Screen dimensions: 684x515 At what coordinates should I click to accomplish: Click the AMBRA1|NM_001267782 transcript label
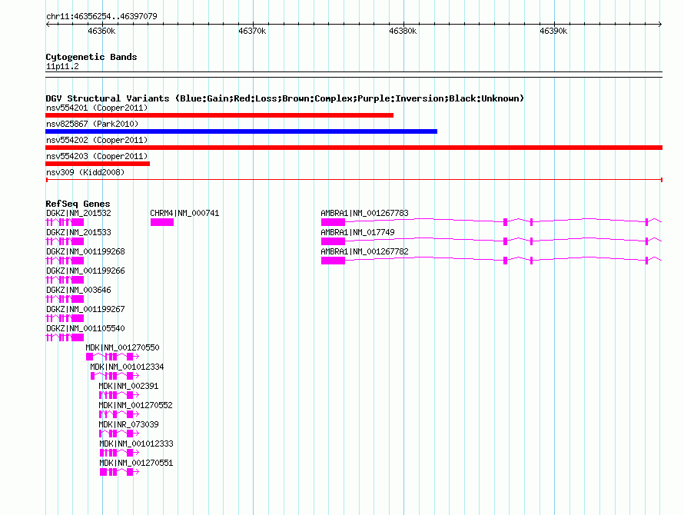tap(365, 251)
